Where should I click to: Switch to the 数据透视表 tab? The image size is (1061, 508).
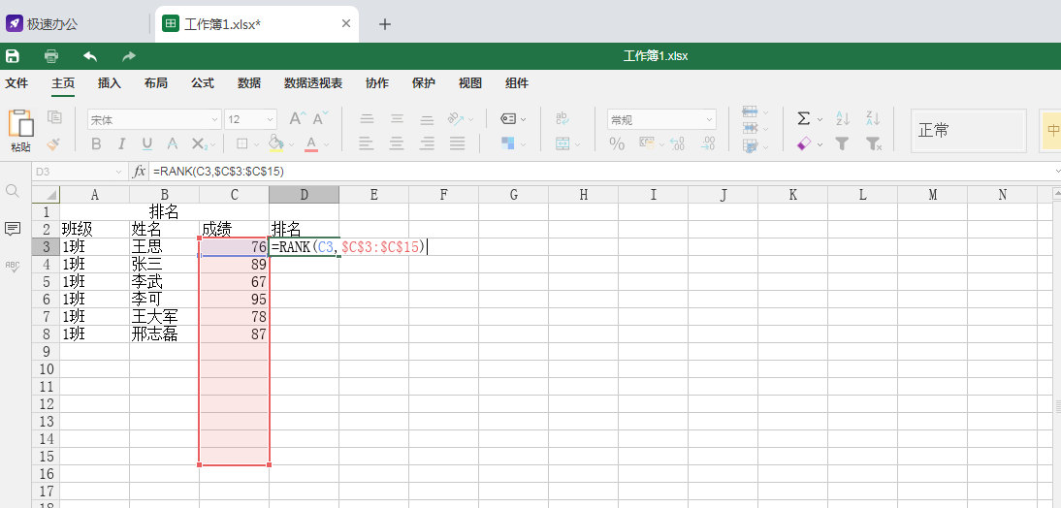pos(312,84)
